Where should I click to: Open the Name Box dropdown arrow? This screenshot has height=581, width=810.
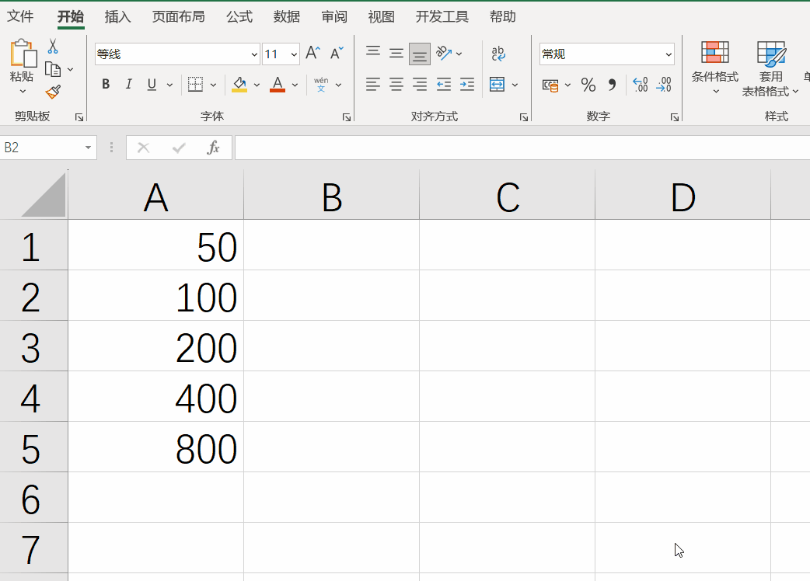tap(89, 148)
